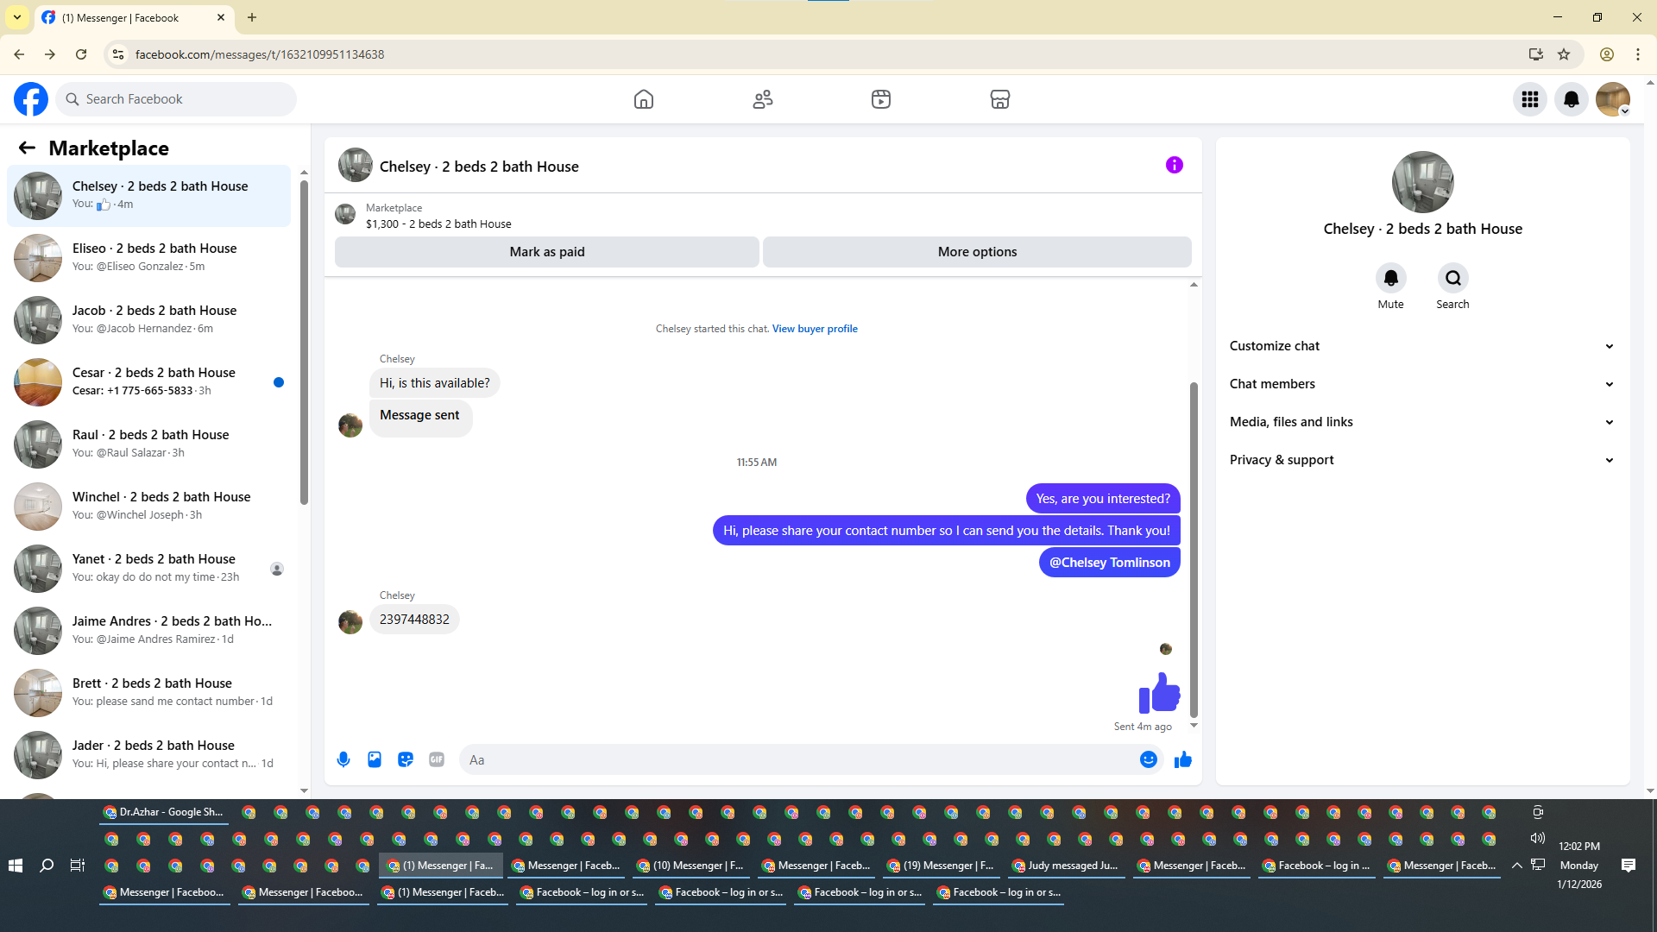Image resolution: width=1657 pixels, height=932 pixels.
Task: Go to the Facebook Home tab
Action: tap(643, 99)
